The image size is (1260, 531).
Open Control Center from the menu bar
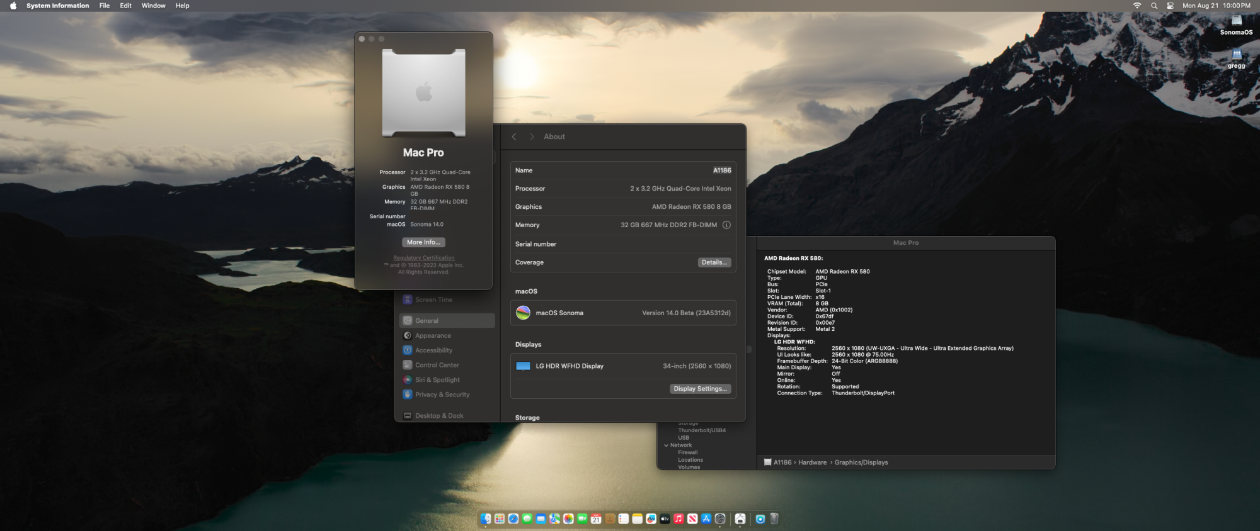(1170, 6)
